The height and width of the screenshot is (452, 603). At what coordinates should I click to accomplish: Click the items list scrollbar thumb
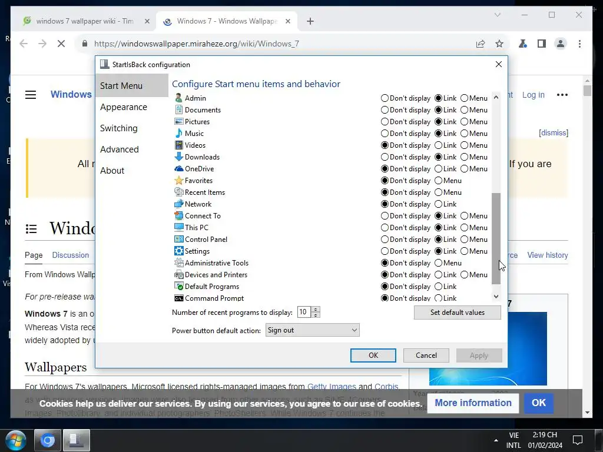[x=496, y=238]
